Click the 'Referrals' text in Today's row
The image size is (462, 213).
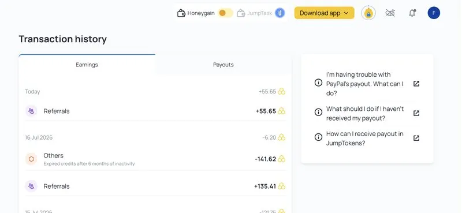(x=57, y=111)
